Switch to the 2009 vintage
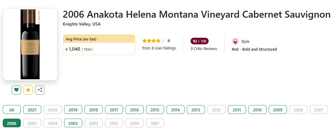The width and height of the screenshot is (332, 130). 278,110
